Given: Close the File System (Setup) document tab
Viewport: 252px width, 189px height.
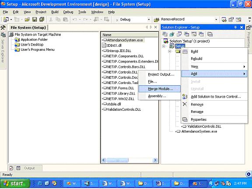Looking at the screenshot, I should (156, 27).
